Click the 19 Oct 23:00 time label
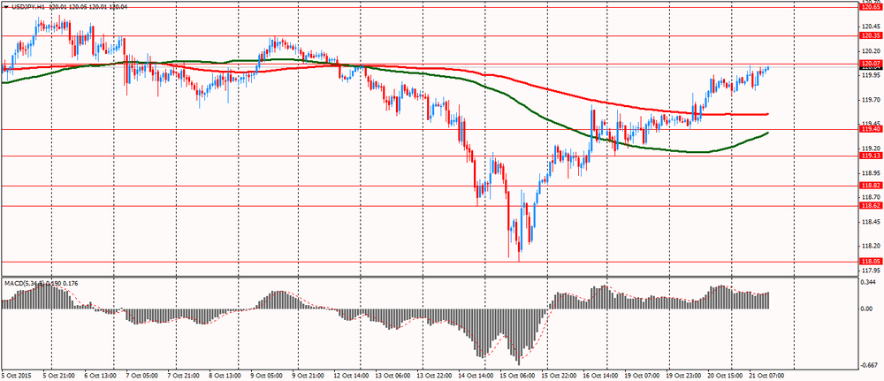Screen dimensions: 884x381 684,374
